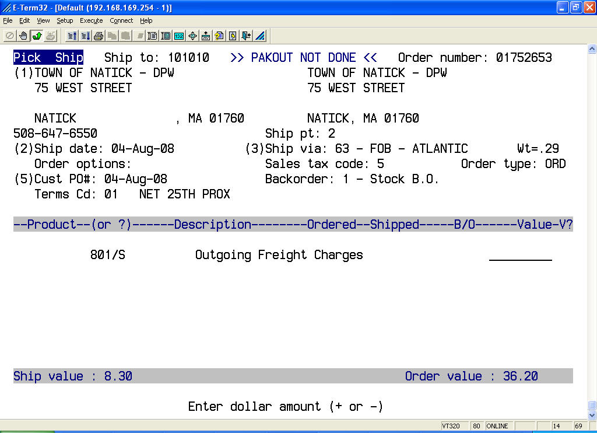Screen dimensions: 597x433
Task: Click the greyed-out copy icon
Action: (112, 36)
